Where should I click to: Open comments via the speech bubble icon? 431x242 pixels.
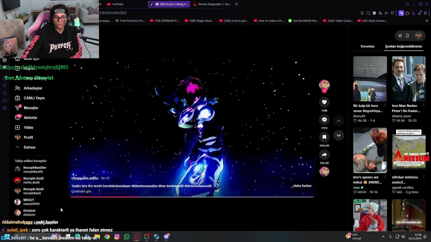coord(324,120)
